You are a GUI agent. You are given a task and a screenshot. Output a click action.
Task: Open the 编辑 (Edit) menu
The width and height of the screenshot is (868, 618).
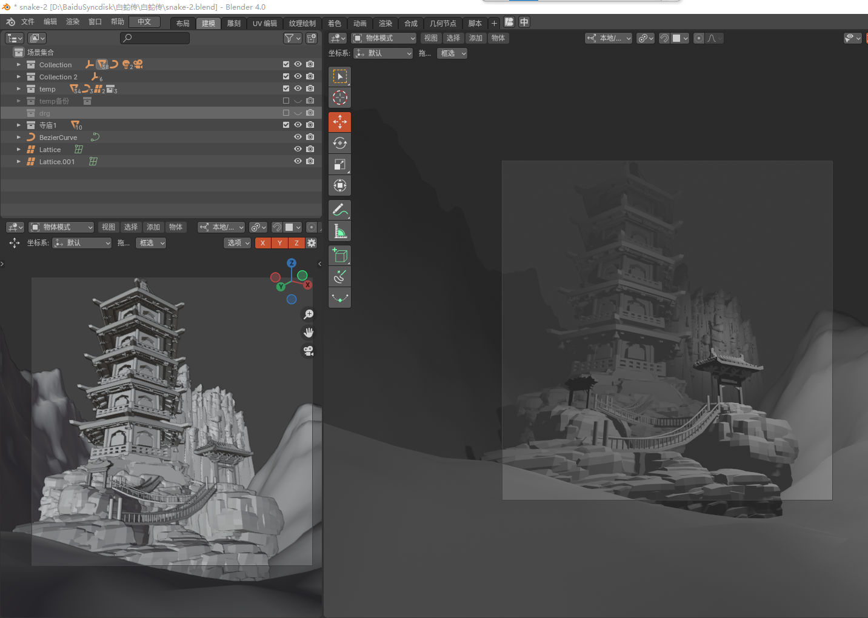point(50,22)
